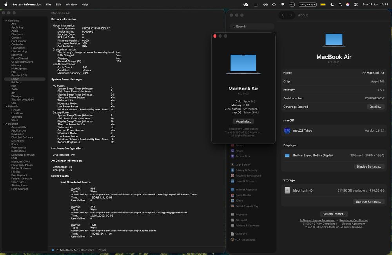Collapse the Software tree section
This screenshot has height=255, width=392.
(6, 124)
